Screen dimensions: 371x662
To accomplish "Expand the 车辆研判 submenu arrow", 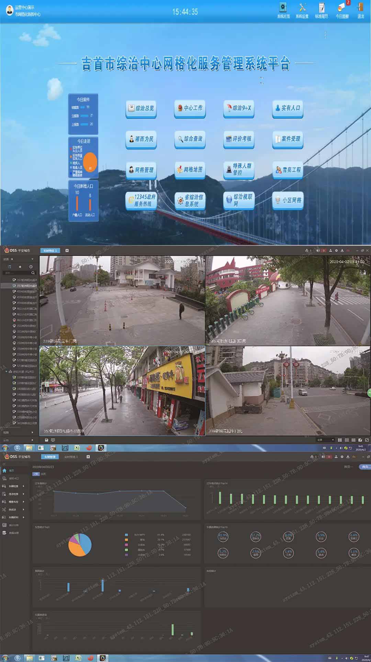I will [23, 517].
